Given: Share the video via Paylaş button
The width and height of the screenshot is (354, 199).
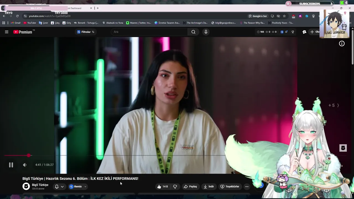Looking at the screenshot, I should point(190,187).
